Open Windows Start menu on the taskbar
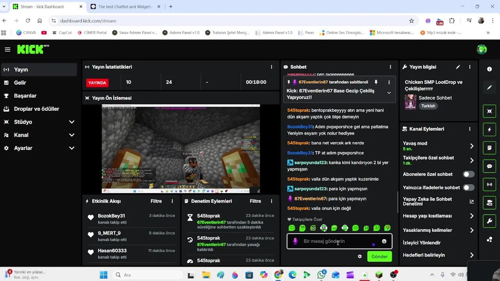The height and width of the screenshot is (281, 500). (104, 275)
